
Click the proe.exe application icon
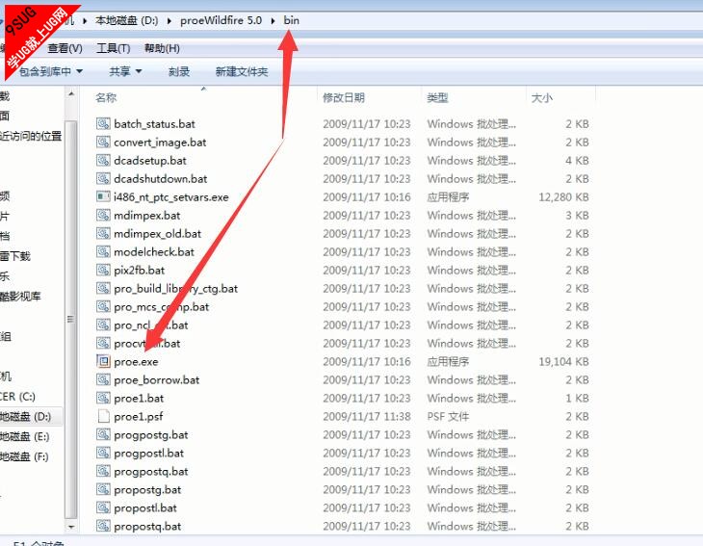click(x=103, y=361)
